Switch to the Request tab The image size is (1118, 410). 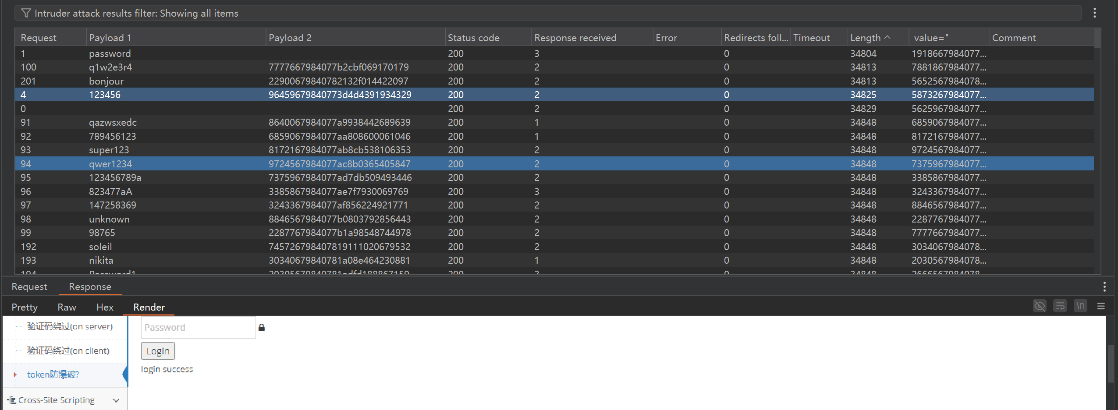29,286
